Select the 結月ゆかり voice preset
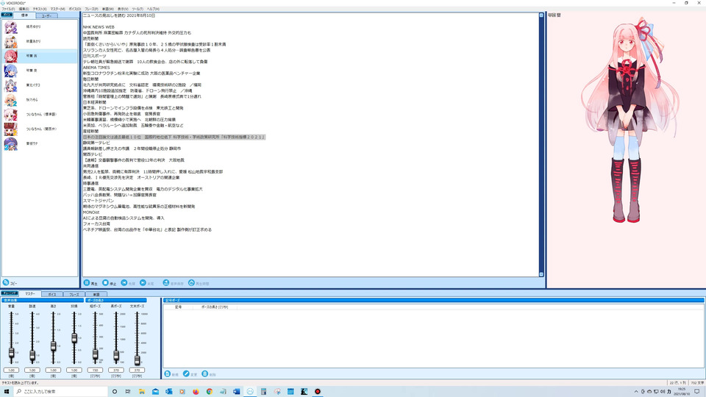Viewport: 706px width, 397px height. click(40, 27)
